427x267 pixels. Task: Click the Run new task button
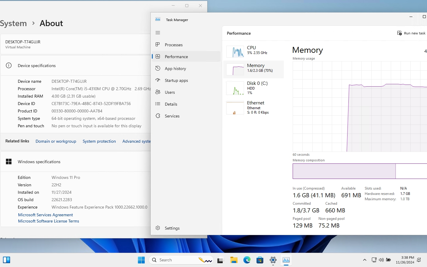pyautogui.click(x=411, y=33)
